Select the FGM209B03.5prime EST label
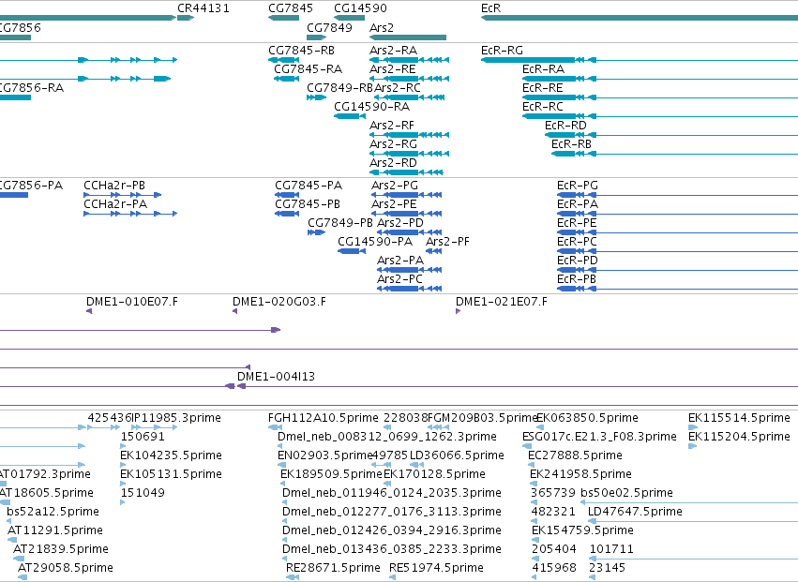 pyautogui.click(x=483, y=418)
